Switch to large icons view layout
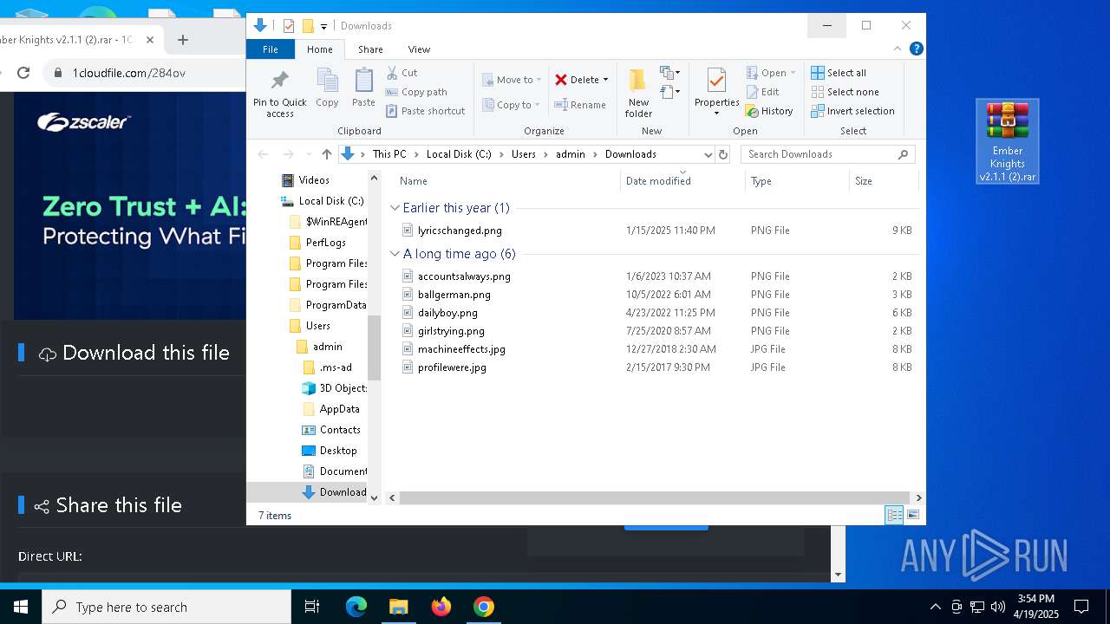The height and width of the screenshot is (624, 1110). pyautogui.click(x=912, y=516)
